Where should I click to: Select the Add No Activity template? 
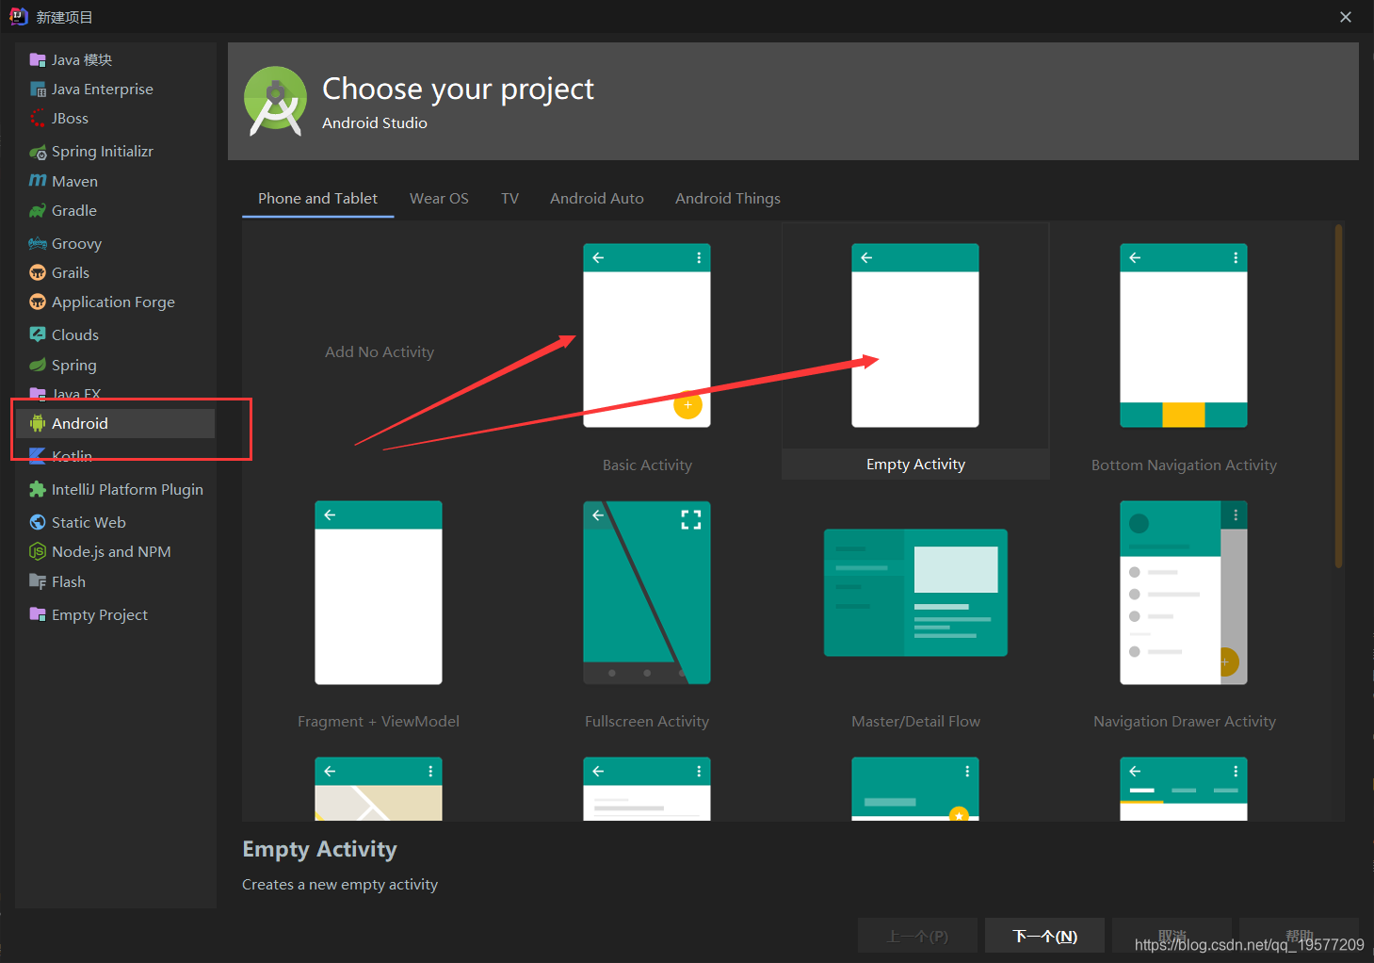pos(380,352)
